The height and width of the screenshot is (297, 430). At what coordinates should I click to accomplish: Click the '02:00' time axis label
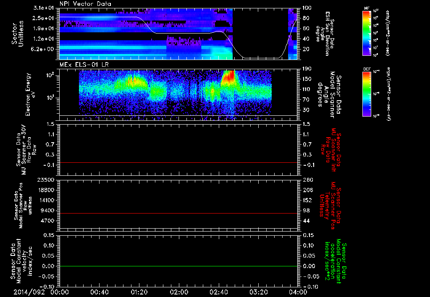[179, 292]
